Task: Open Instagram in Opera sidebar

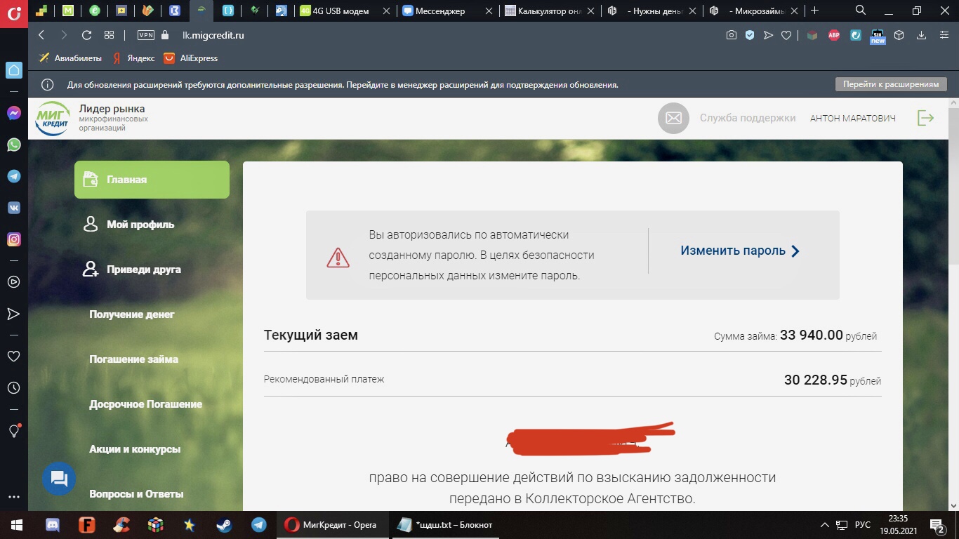Action: [x=13, y=239]
